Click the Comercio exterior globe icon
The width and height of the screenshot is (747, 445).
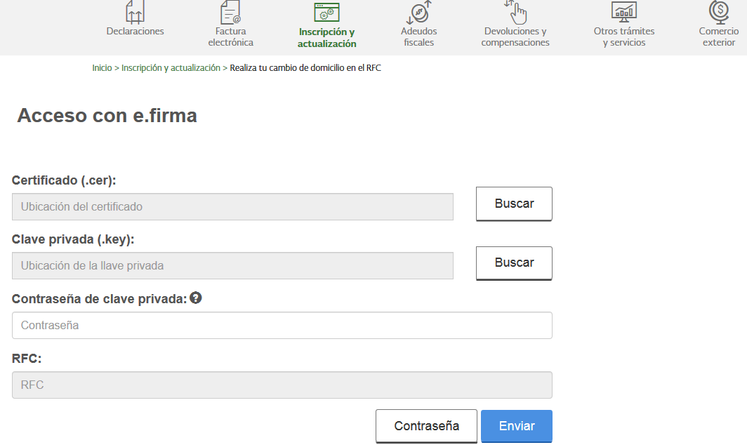[x=719, y=12]
